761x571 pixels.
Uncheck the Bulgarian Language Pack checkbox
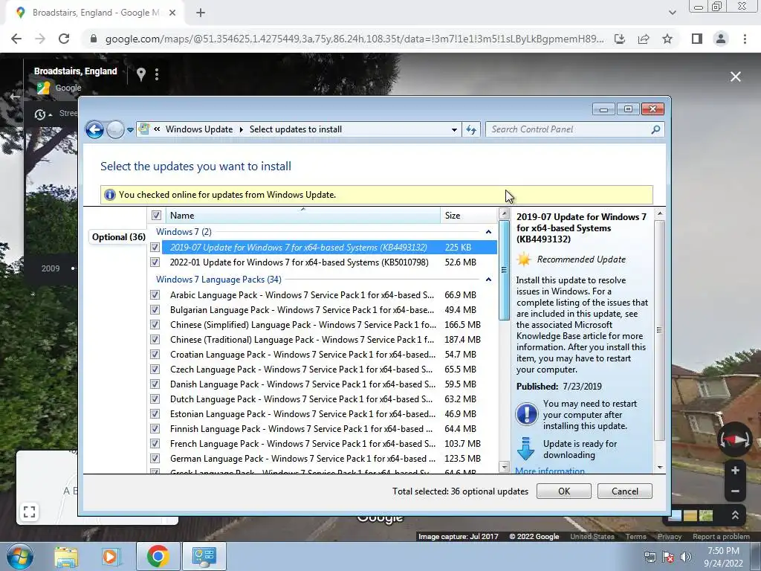pyautogui.click(x=155, y=310)
